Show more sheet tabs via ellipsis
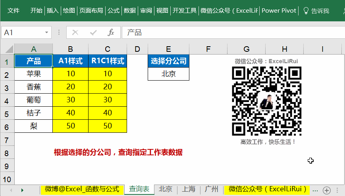Image resolution: width=345 pixels, height=196 pixels. pyautogui.click(x=315, y=190)
